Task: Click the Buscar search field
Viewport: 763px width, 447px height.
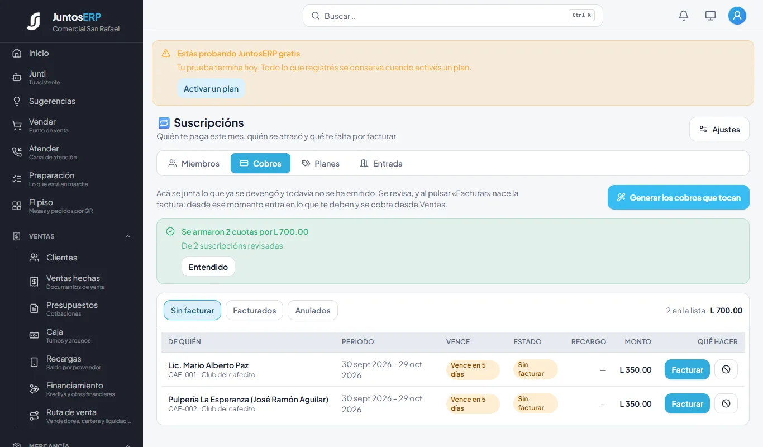Action: coord(453,16)
